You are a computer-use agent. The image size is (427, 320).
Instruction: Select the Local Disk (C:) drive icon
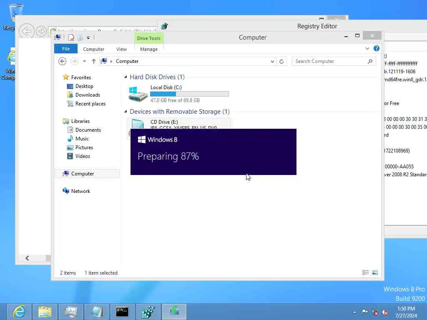point(138,94)
